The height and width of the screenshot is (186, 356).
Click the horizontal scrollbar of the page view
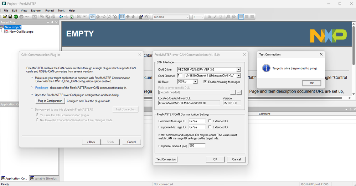pos(243,98)
